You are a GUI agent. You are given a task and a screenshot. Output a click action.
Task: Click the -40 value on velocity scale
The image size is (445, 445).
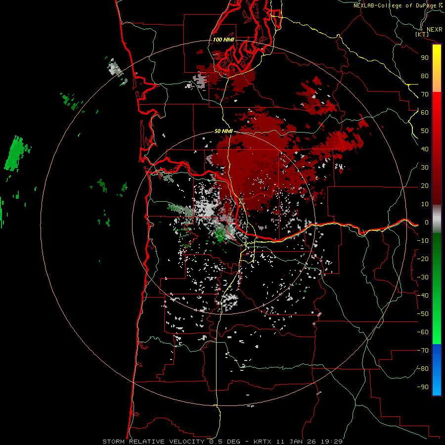[x=423, y=296]
